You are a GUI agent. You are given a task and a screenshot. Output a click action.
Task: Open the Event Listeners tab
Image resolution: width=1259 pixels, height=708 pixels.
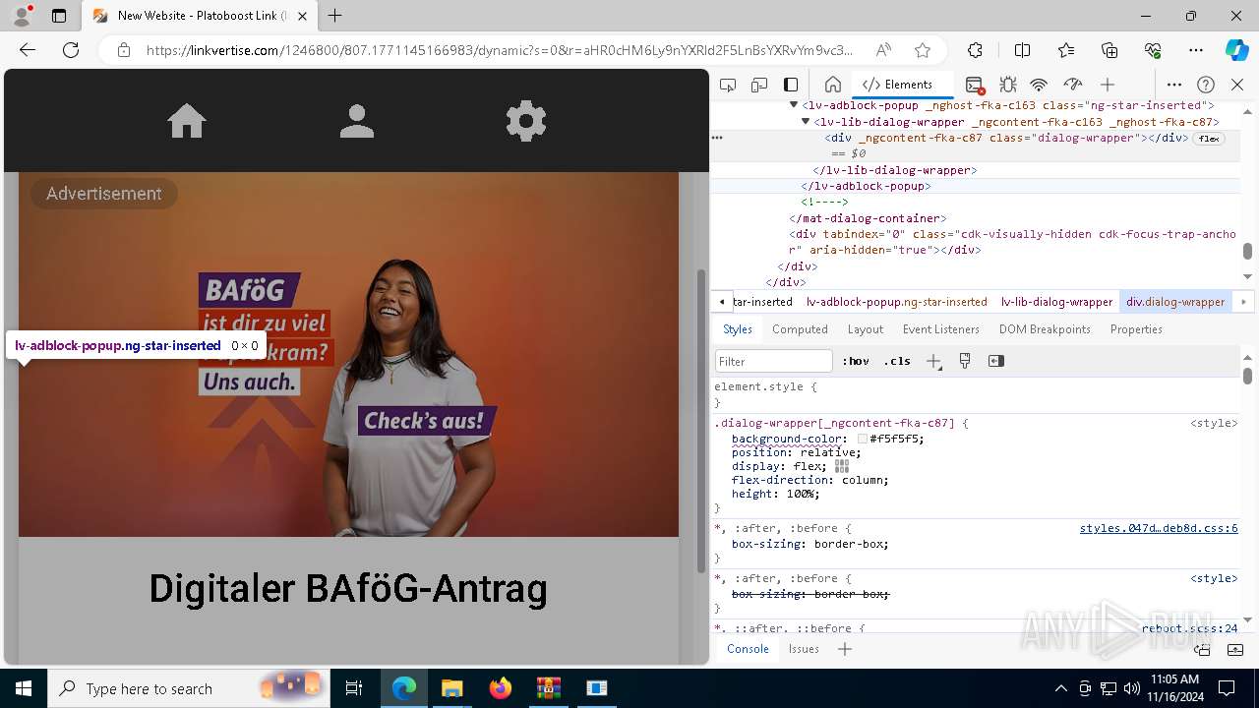coord(941,329)
